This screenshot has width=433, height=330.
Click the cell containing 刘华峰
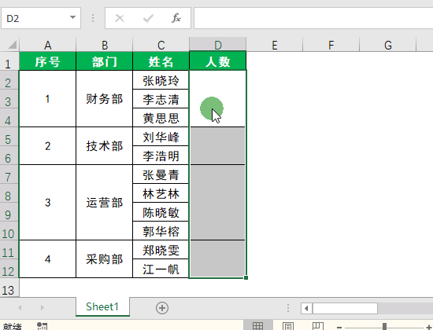tap(161, 137)
